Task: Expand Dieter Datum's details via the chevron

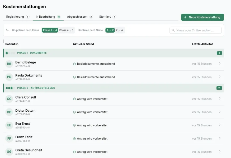Action: tap(220, 112)
